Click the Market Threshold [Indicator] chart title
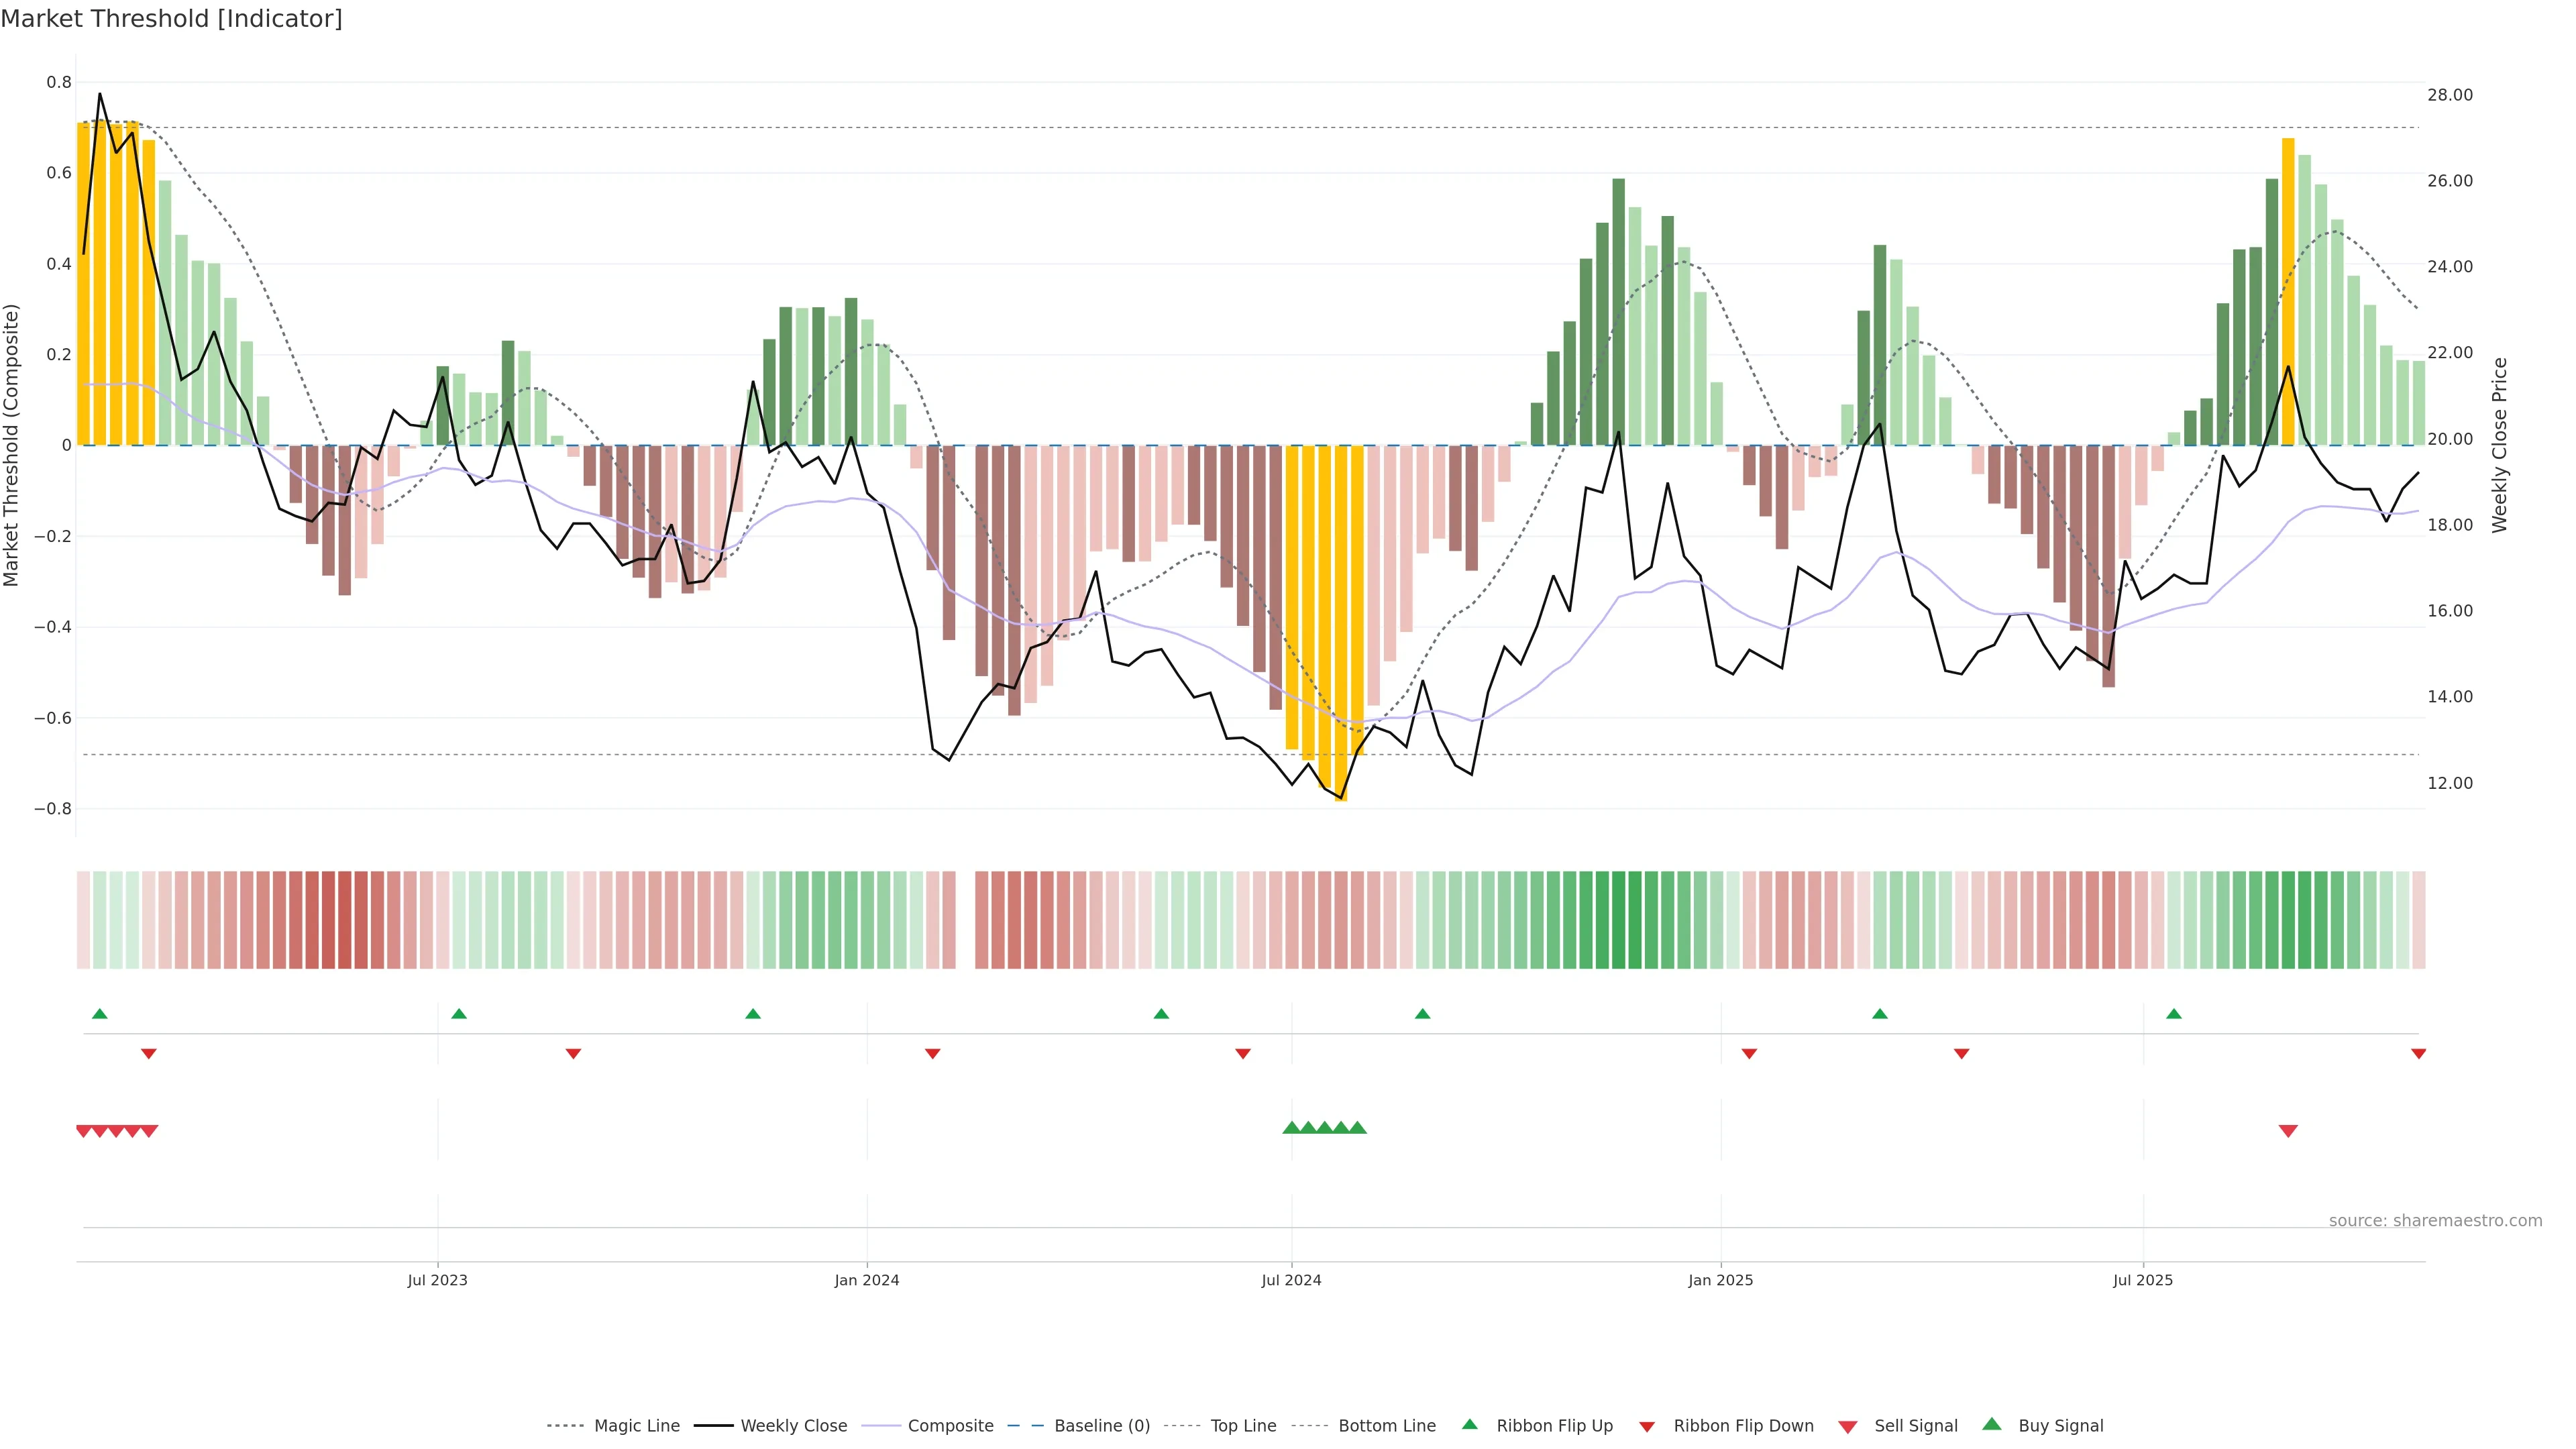Screen dimensions: 2576x1449 pyautogui.click(x=171, y=19)
